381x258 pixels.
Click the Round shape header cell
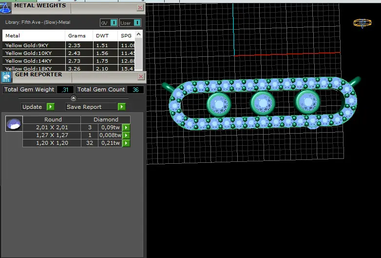pos(52,120)
